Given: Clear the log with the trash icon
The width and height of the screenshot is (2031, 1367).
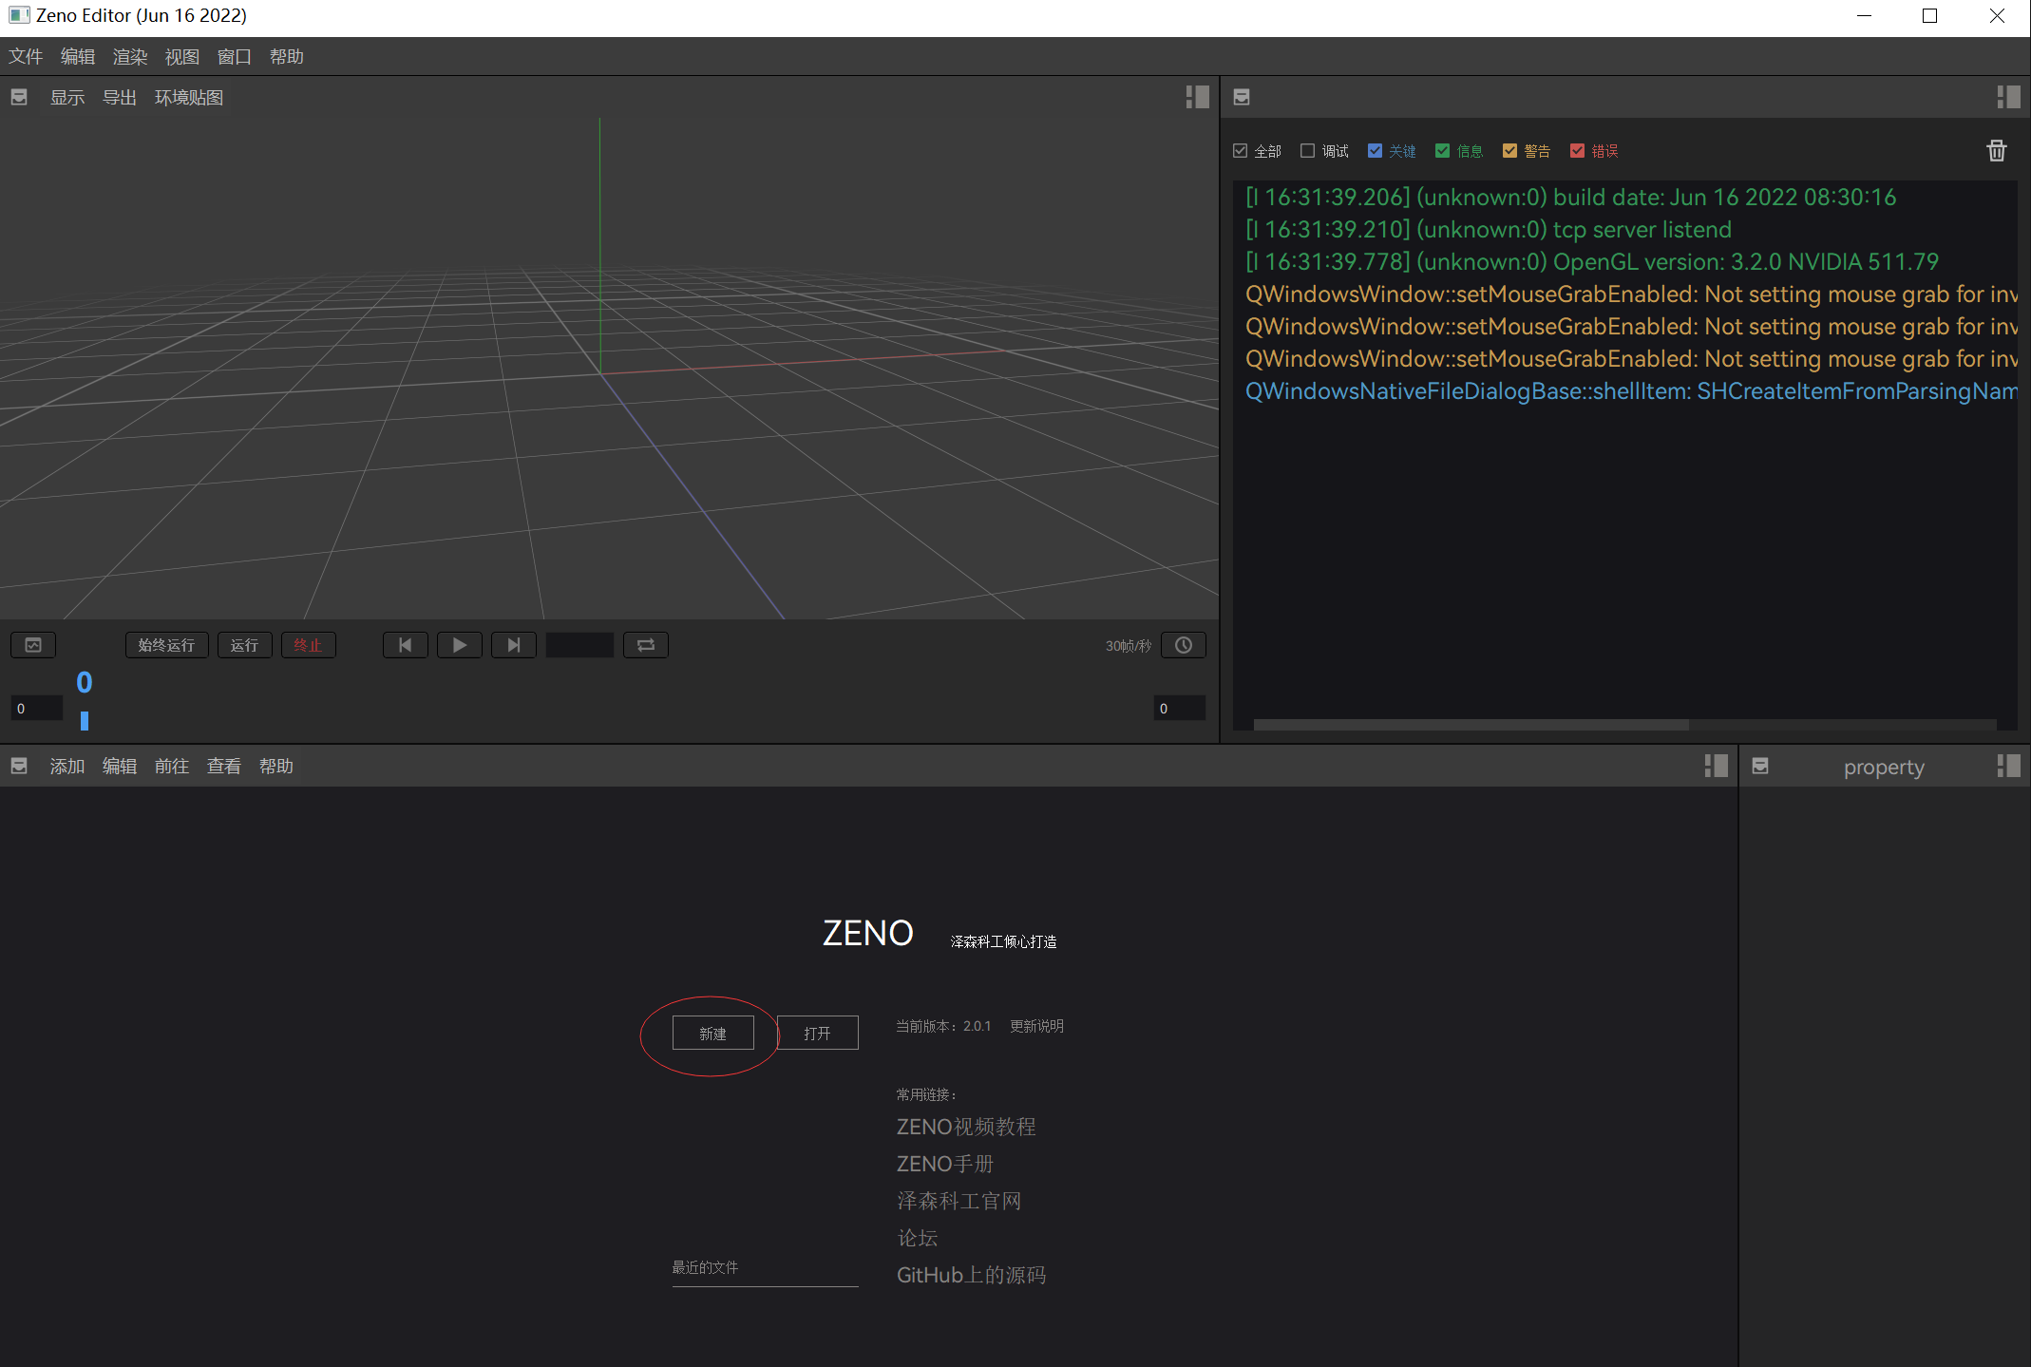Looking at the screenshot, I should [x=1996, y=151].
